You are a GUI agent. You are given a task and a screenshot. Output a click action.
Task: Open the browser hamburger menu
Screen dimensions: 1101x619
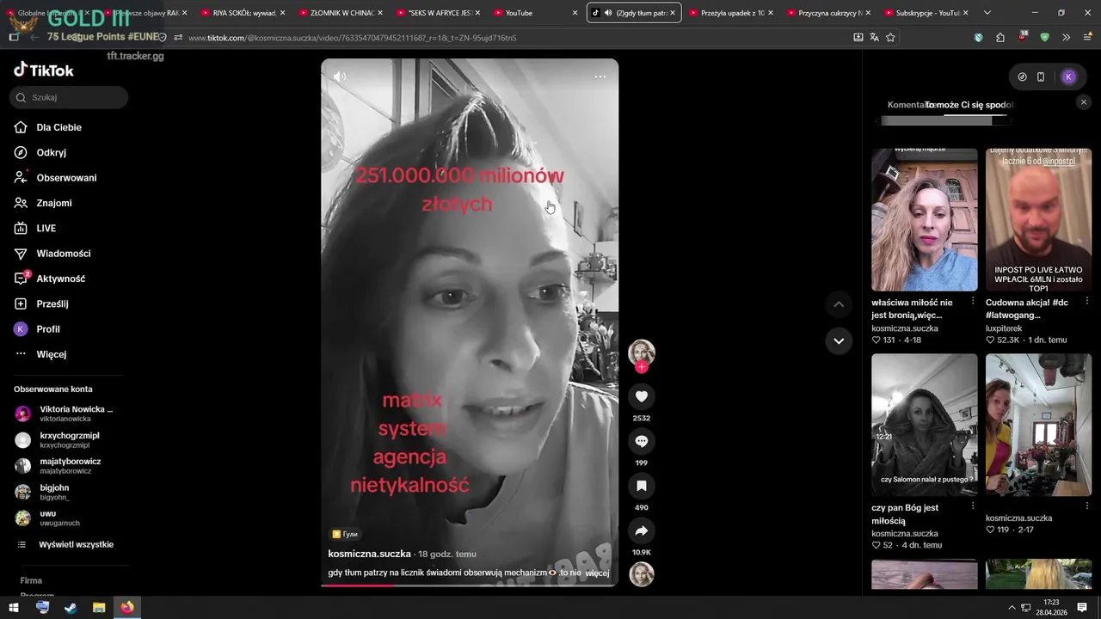click(1088, 38)
